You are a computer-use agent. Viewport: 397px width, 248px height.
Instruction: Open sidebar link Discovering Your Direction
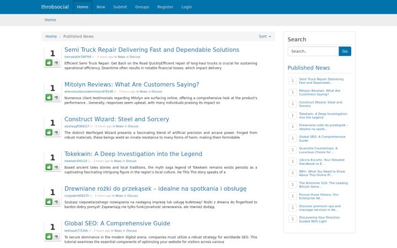(319, 219)
